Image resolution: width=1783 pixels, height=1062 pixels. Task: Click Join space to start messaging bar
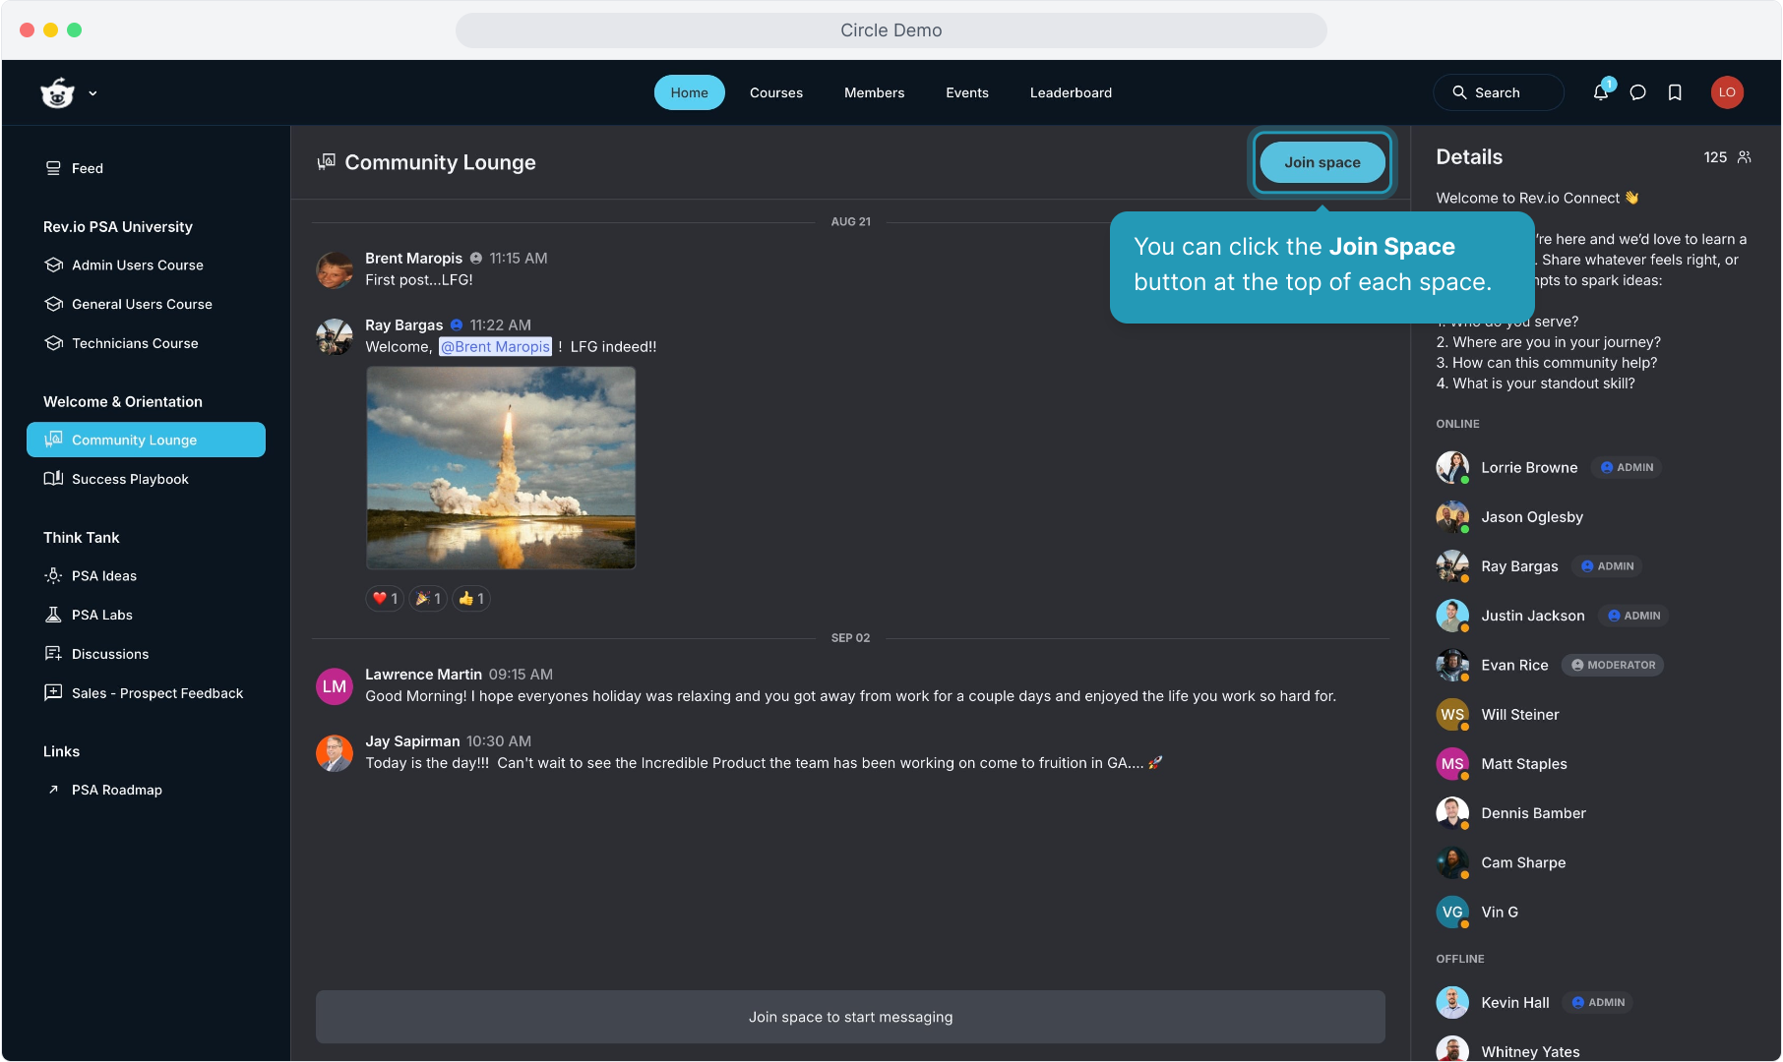tap(850, 1017)
